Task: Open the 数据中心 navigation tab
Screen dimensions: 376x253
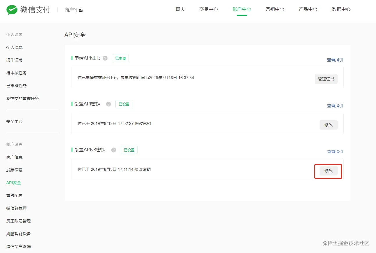Action: tap(341, 9)
